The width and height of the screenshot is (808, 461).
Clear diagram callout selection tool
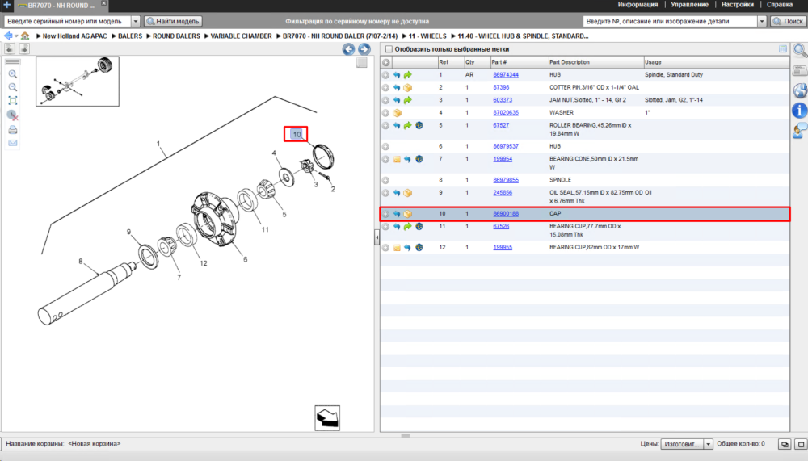point(13,115)
